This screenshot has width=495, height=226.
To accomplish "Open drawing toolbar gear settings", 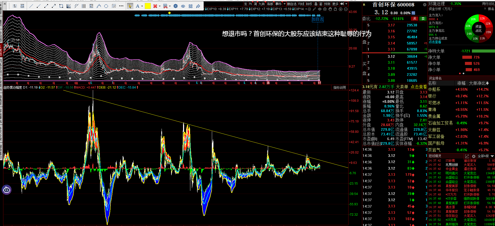I will (176, 6).
